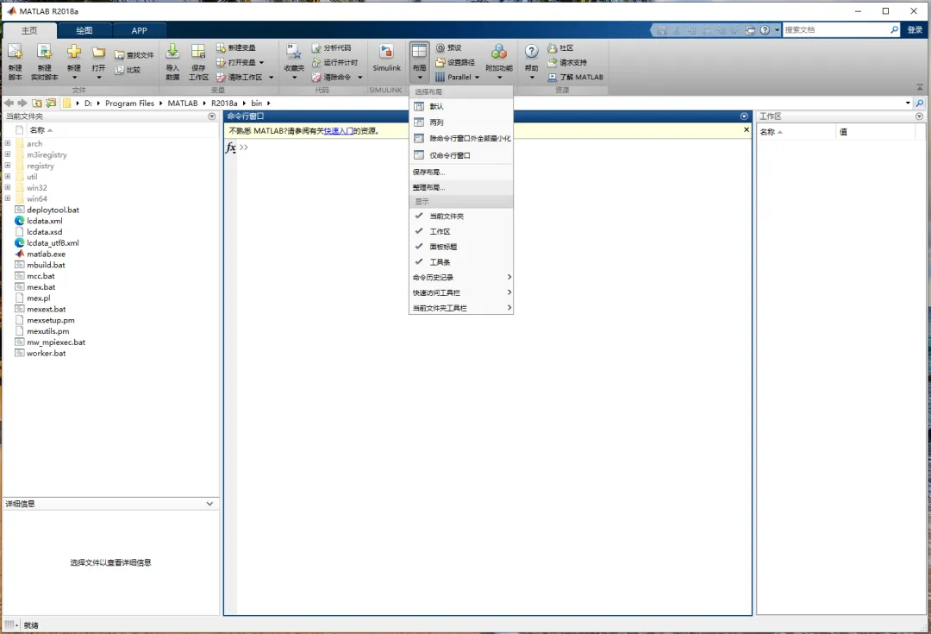Click the 名称 column header in the workspace panel
The height and width of the screenshot is (634, 931).
click(797, 132)
